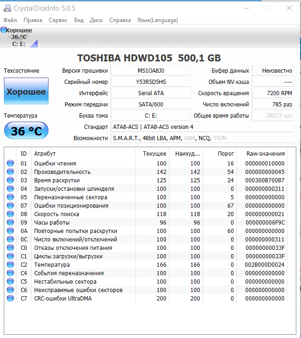Image resolution: width=301 pixels, height=338 pixels.
Task: Click the Raw-значения column header
Action: point(262,153)
